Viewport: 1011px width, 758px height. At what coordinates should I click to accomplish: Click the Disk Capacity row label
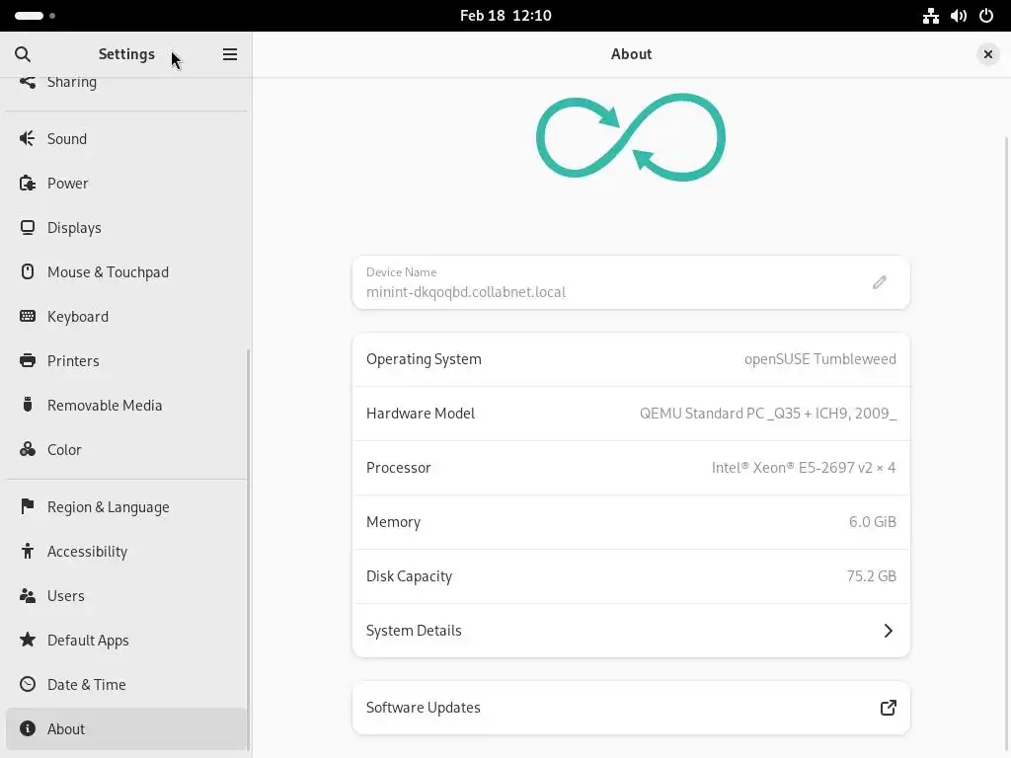[409, 576]
